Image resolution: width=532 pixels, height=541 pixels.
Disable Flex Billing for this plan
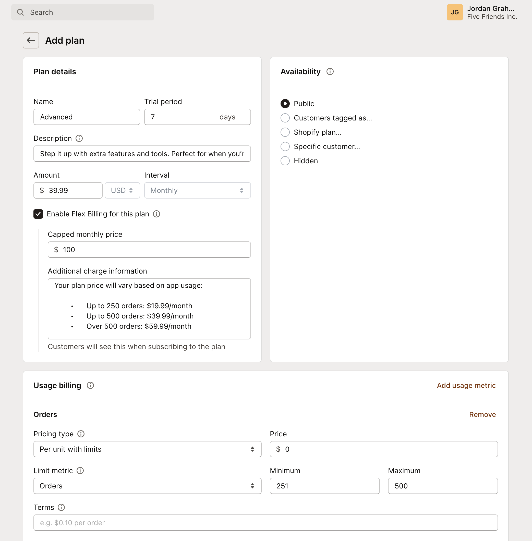(x=38, y=214)
